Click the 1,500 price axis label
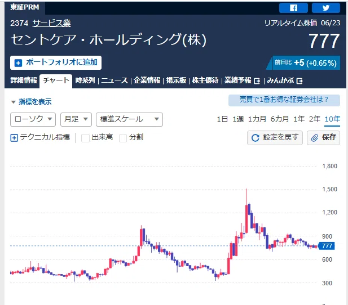 [x=329, y=189]
